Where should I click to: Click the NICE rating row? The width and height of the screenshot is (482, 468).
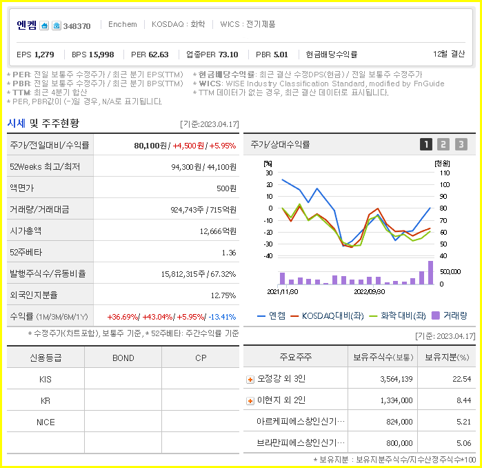click(123, 422)
